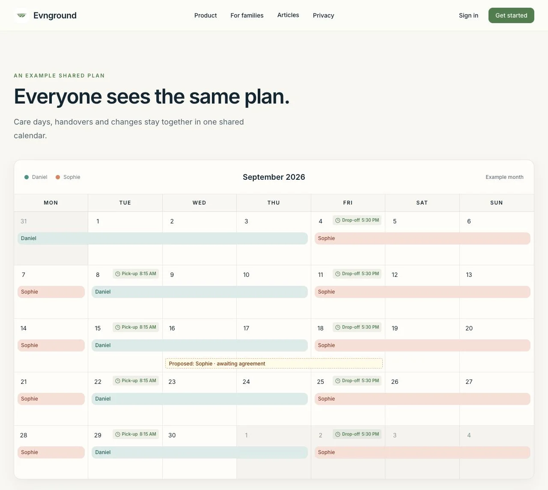Screen dimensions: 548x490
Task: Click the Sophie bar on Monday the 7th
Action: (x=51, y=292)
